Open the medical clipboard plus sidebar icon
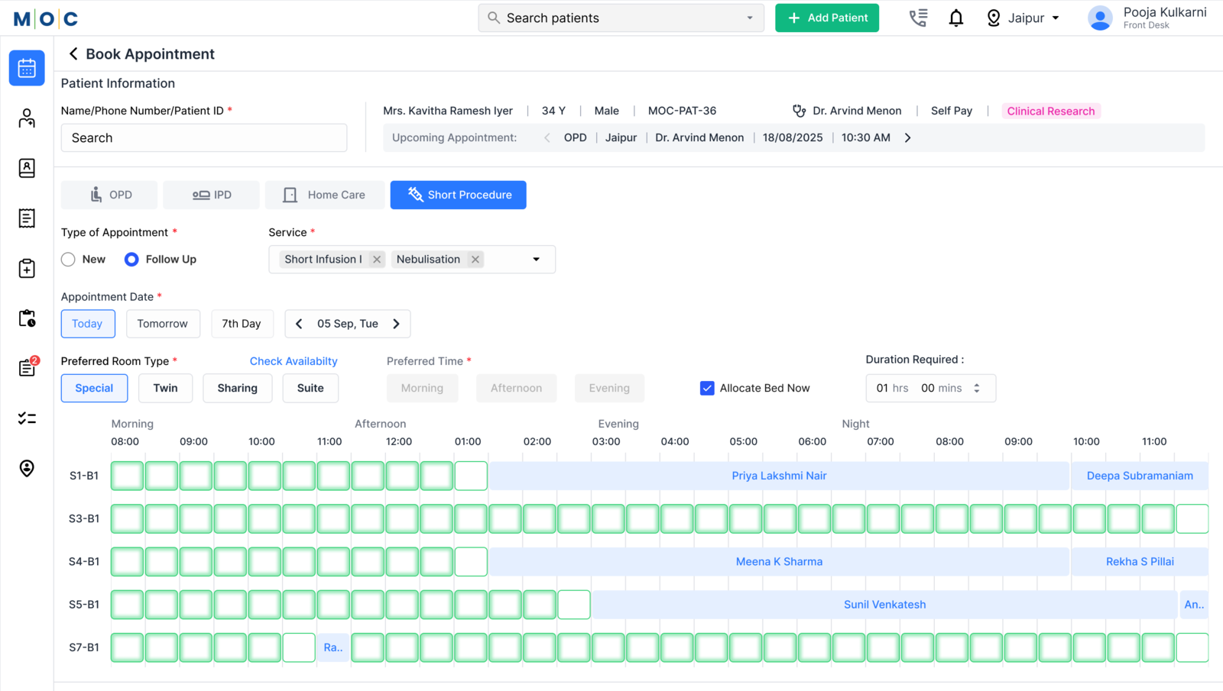Screen dimensions: 1223x691 27,268
